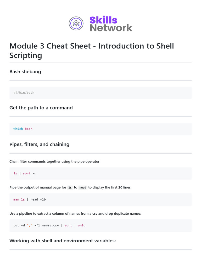Click the Skills Network tree logo icon

(x=76, y=23)
